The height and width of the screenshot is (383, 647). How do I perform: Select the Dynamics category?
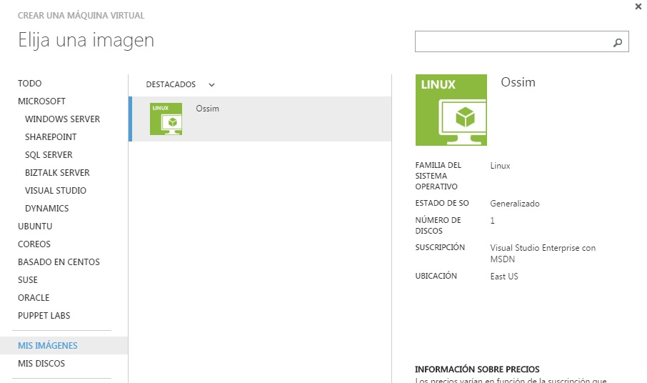click(46, 209)
